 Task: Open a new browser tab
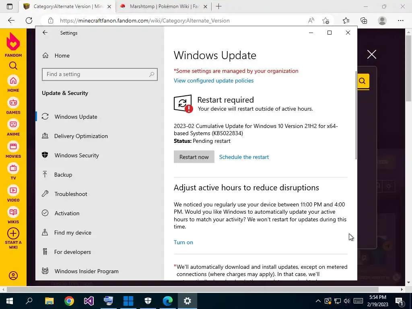[218, 6]
